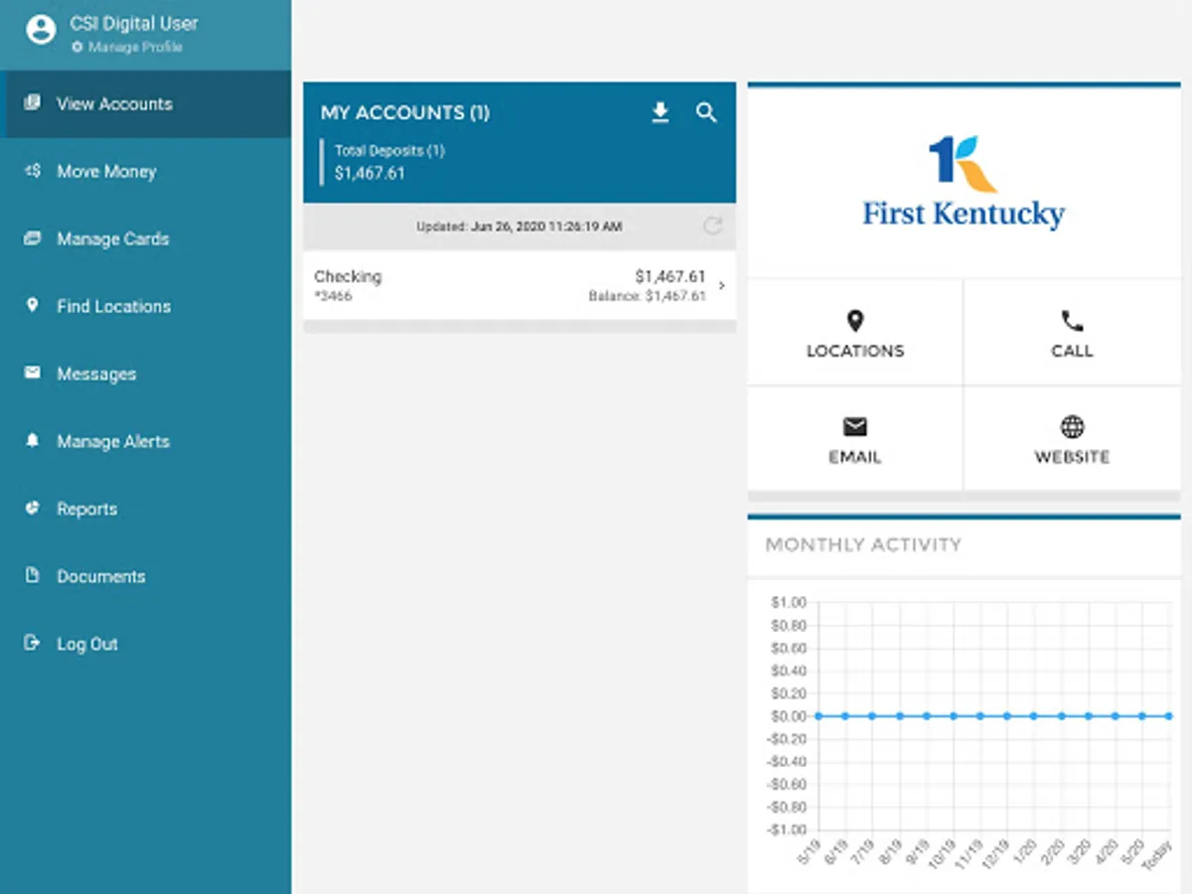Open the LOCATIONS button label
The width and height of the screenshot is (1192, 894).
pos(855,351)
